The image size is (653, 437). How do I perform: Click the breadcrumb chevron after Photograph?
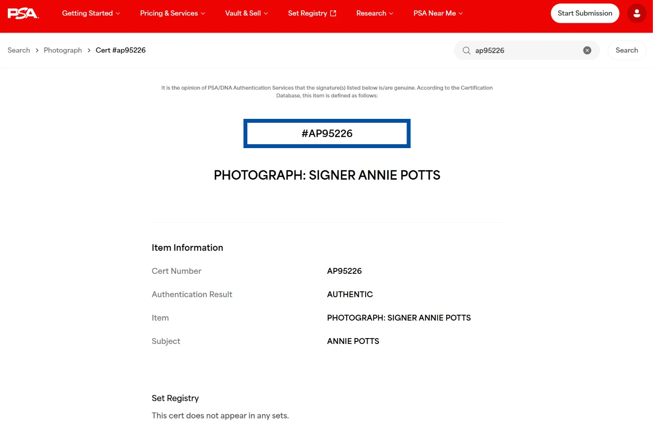point(89,50)
